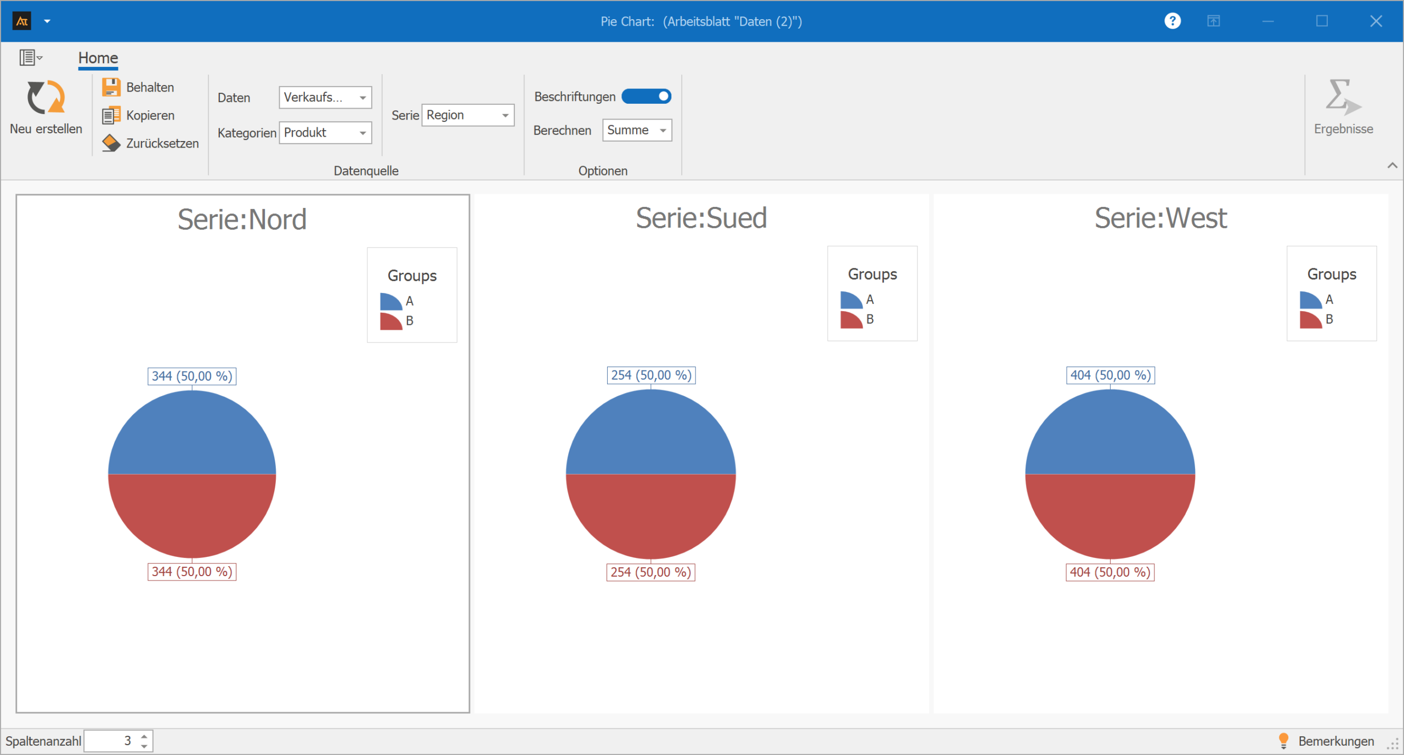This screenshot has height=755, width=1404.
Task: Increase Spaltenanzahl with the up arrow
Action: point(144,736)
